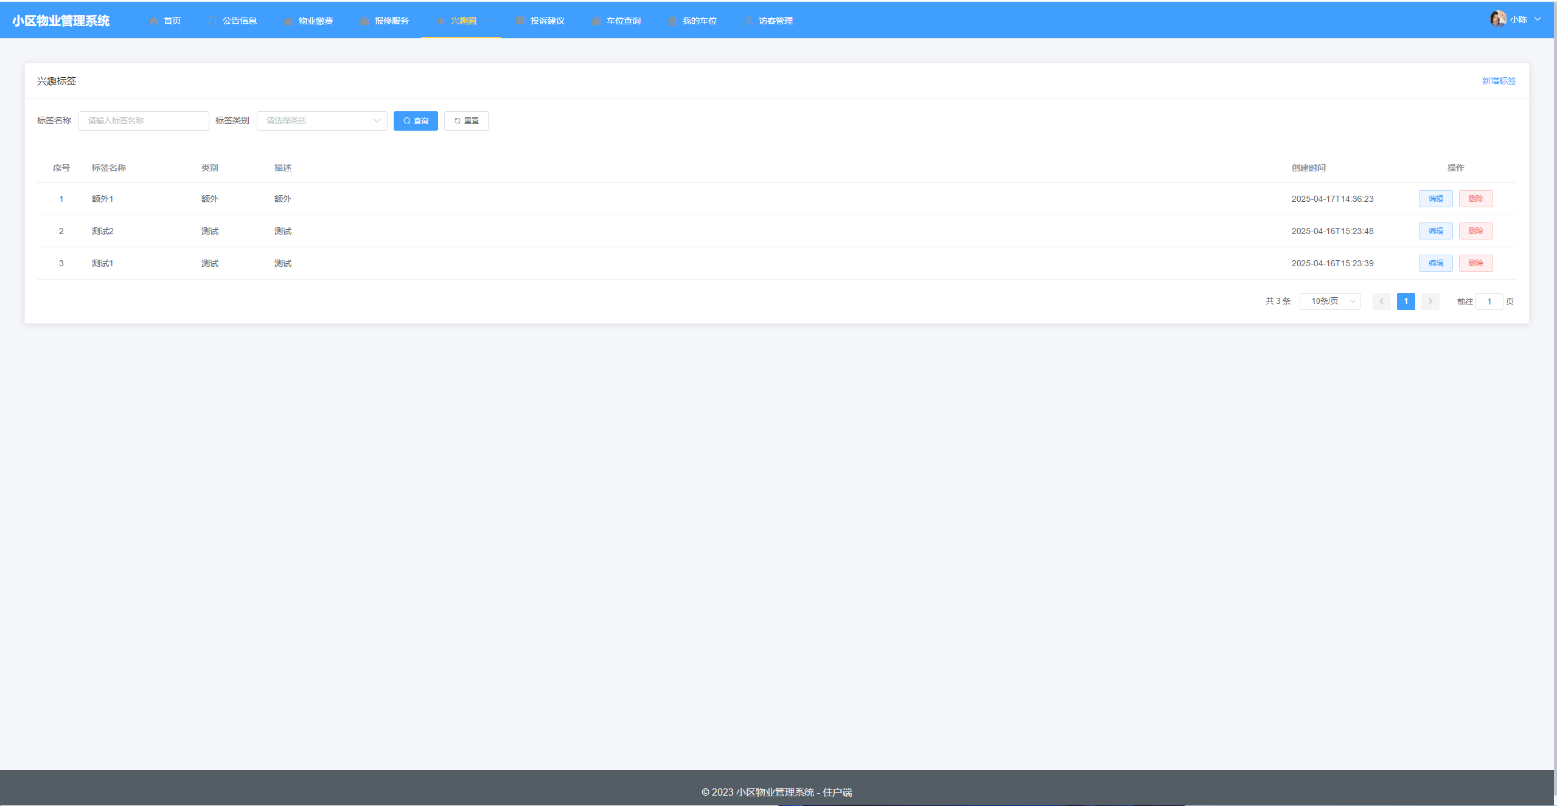Click the repair icon beside 报修服务
This screenshot has height=806, width=1557.
click(364, 21)
